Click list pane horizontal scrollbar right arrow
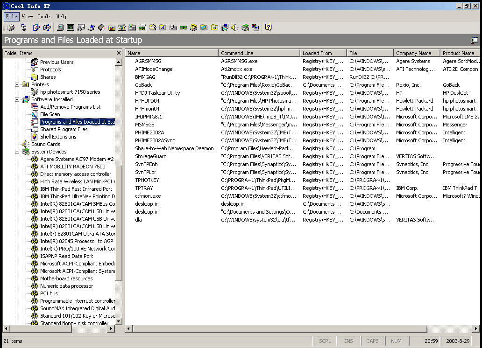482x348 pixels. point(476,329)
